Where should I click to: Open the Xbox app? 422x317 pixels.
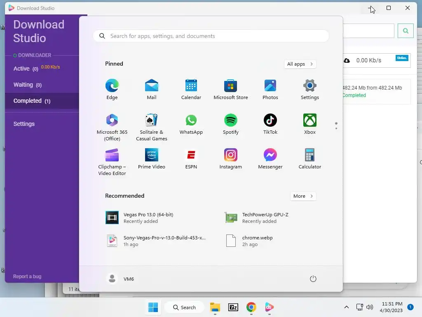point(310,124)
